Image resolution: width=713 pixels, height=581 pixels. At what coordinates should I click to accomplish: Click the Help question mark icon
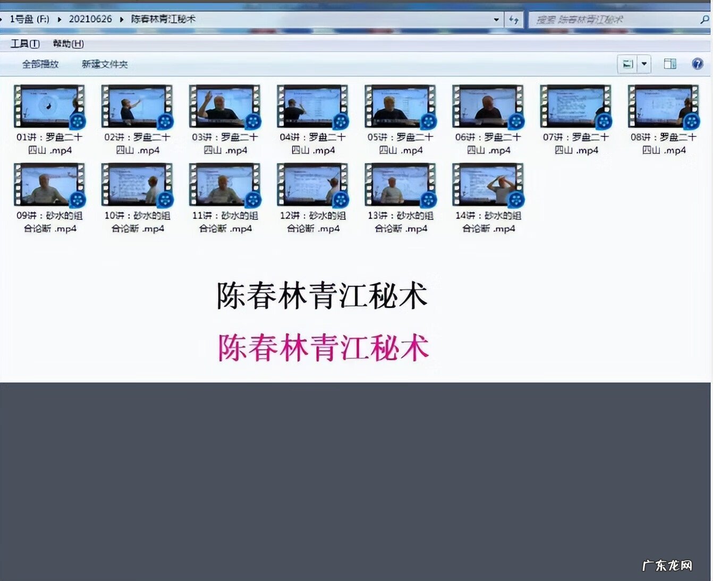tap(698, 64)
